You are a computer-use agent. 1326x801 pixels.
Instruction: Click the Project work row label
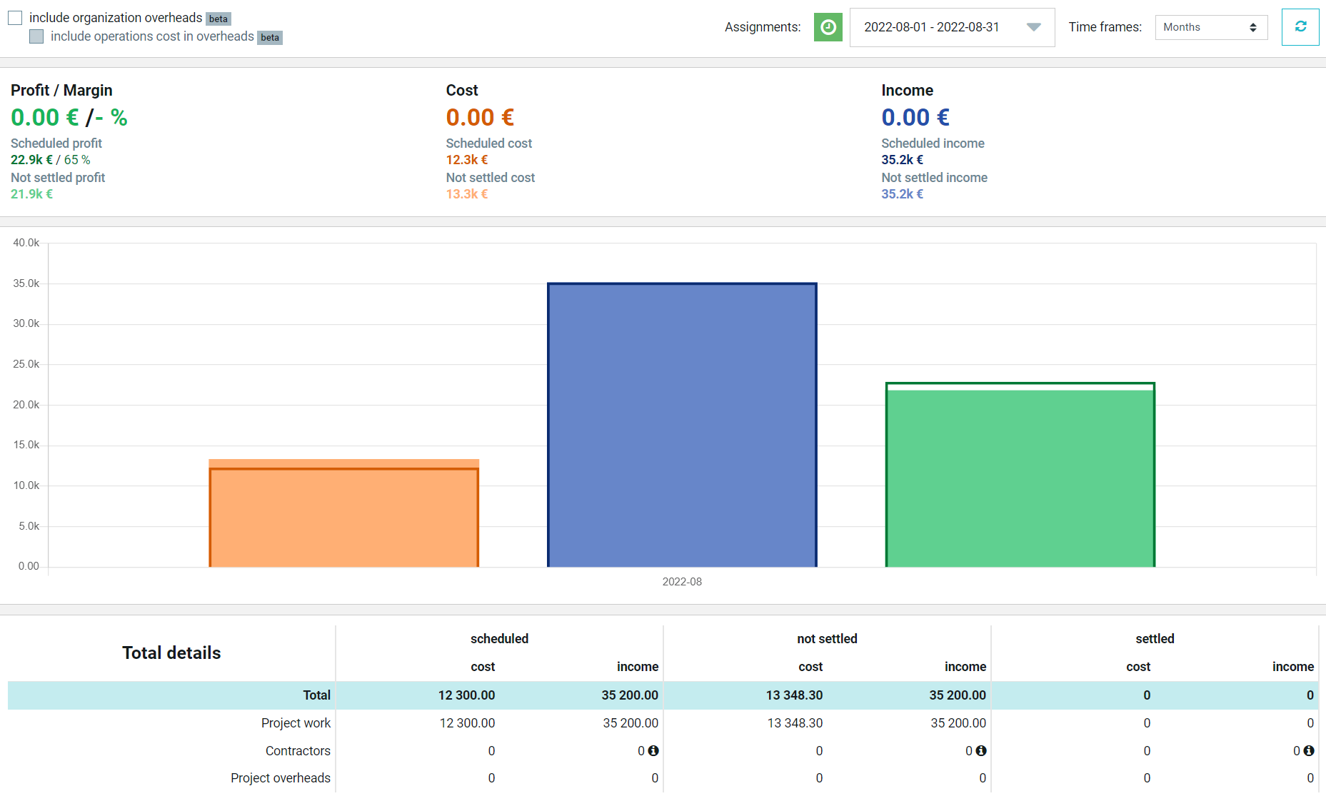pyautogui.click(x=296, y=723)
